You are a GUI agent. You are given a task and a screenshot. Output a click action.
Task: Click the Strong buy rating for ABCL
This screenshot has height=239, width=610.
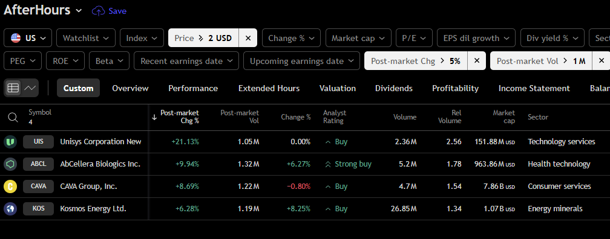348,164
